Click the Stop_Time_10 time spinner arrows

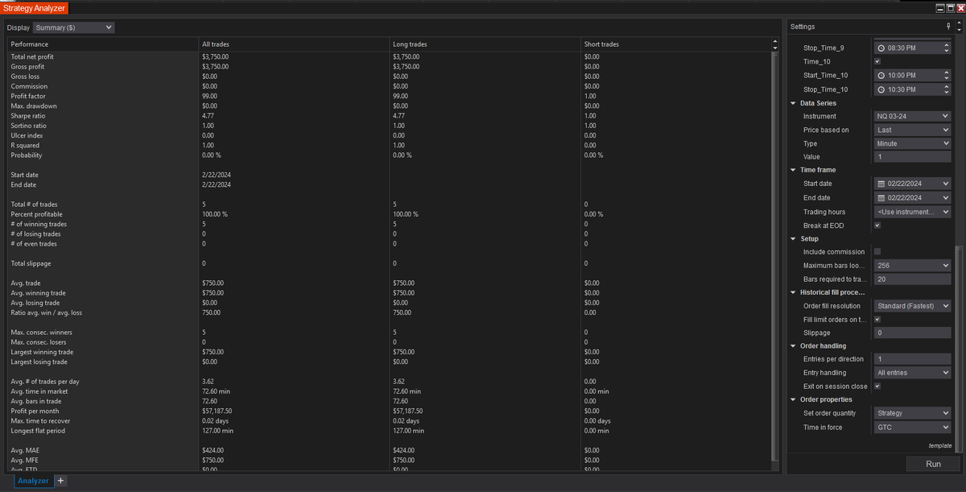[946, 89]
